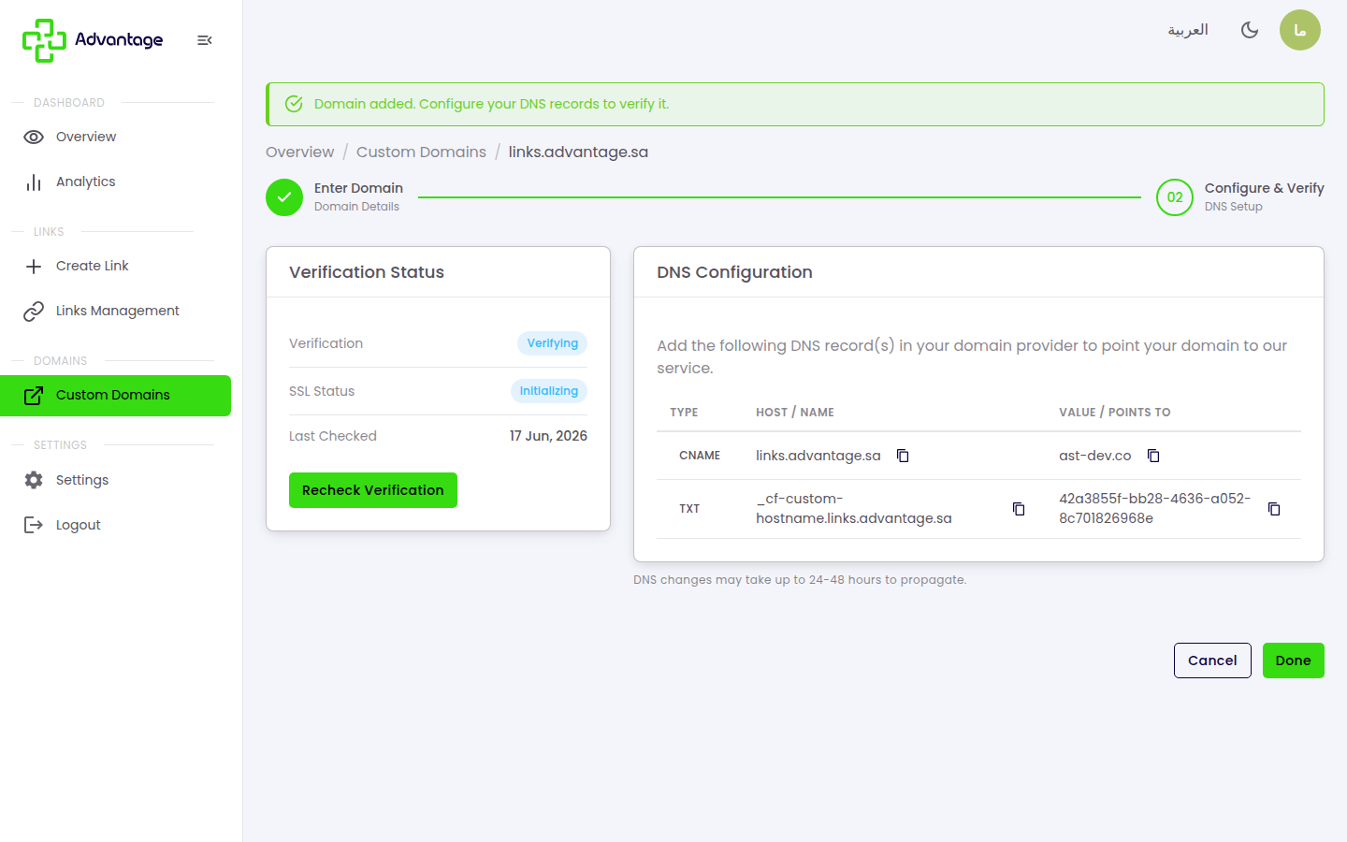Viewport: 1347px width, 842px height.
Task: Click the CNAME type cell
Action: [x=700, y=456]
